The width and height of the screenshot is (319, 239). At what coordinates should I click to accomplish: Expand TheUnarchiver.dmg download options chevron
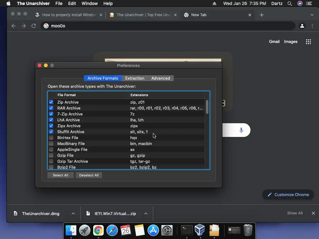point(73,213)
